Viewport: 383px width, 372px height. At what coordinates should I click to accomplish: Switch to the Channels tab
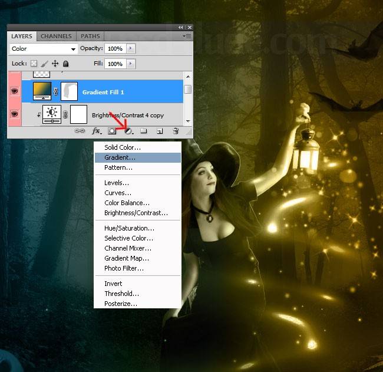coord(56,36)
